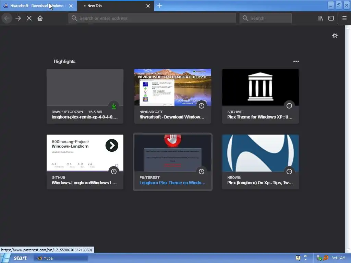Viewport: 351px width, 263px height.
Task: Open B00merang-Project GitHub thumbnail
Action: [x=85, y=153]
